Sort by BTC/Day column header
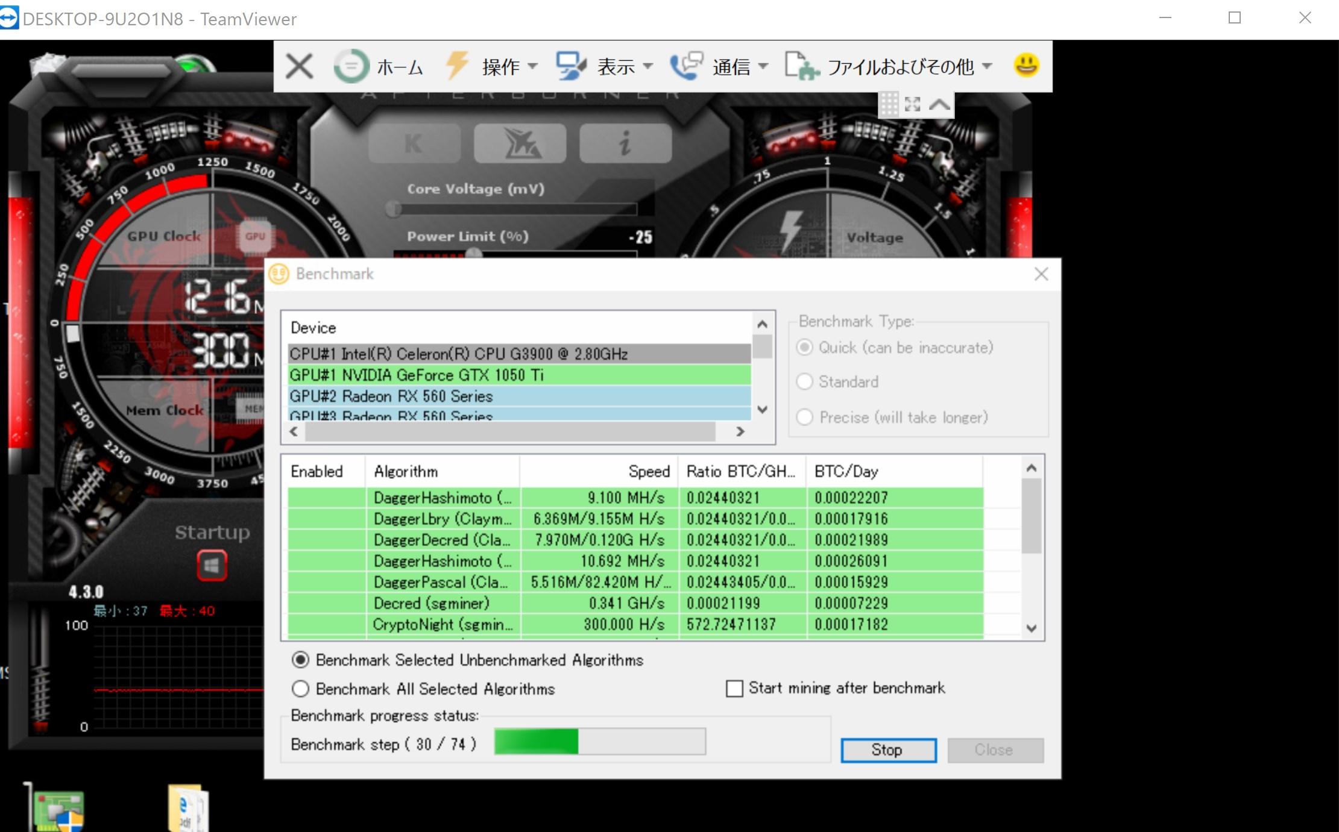 894,471
